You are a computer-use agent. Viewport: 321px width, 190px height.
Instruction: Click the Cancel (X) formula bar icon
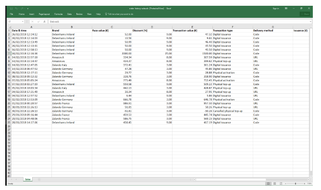tap(33, 22)
